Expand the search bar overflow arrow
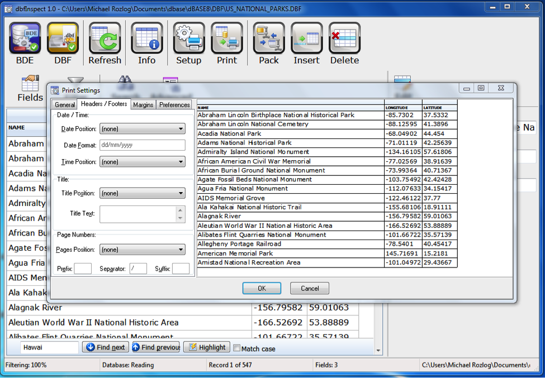Screen dimensions: 545x378 click(x=378, y=351)
